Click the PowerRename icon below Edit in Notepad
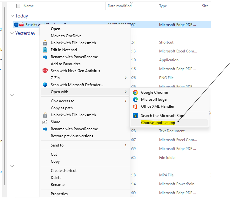 tap(45, 57)
